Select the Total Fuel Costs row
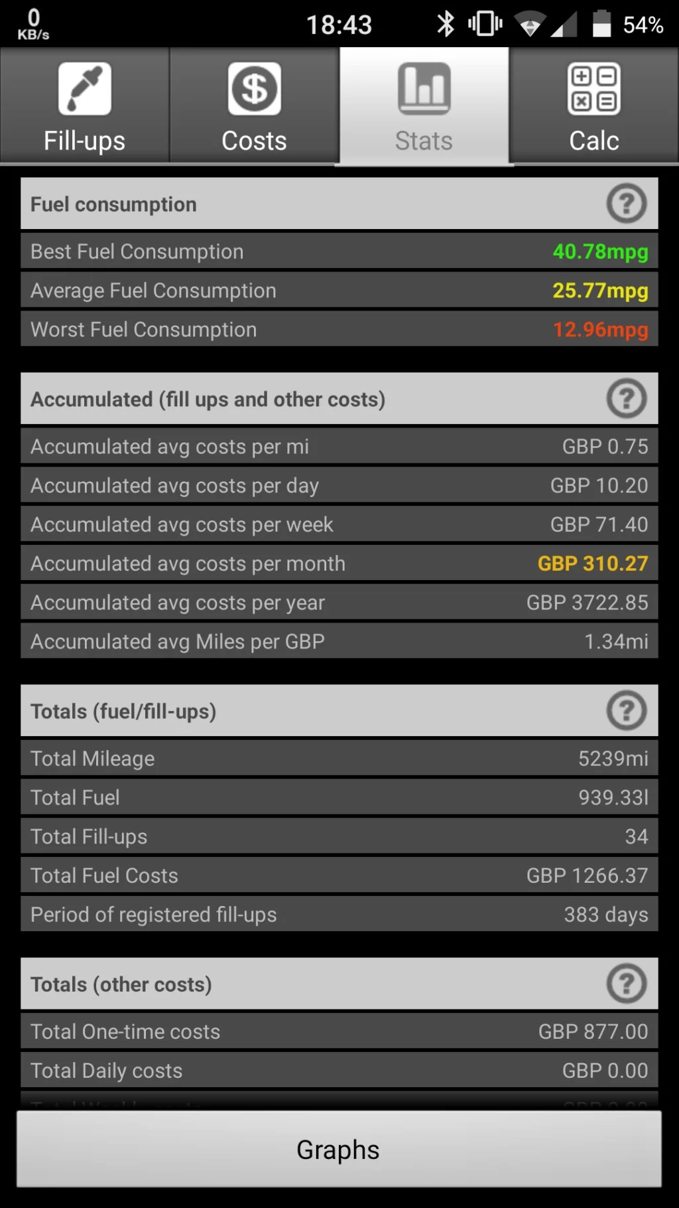 pyautogui.click(x=339, y=875)
